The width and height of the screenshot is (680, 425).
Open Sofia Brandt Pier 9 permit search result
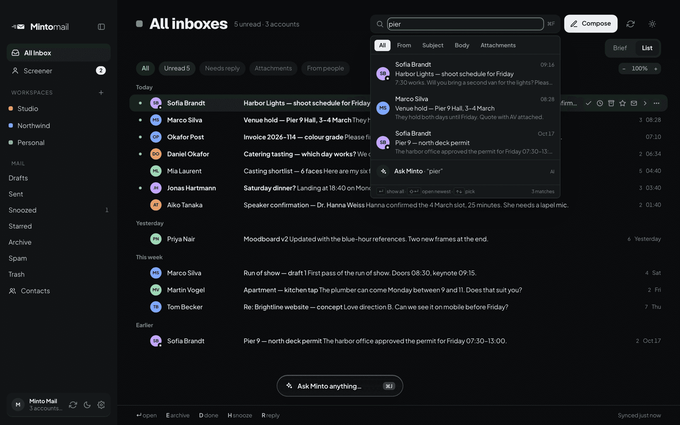tap(465, 142)
